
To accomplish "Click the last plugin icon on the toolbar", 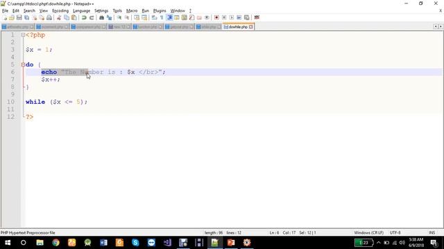I will click(257, 17).
